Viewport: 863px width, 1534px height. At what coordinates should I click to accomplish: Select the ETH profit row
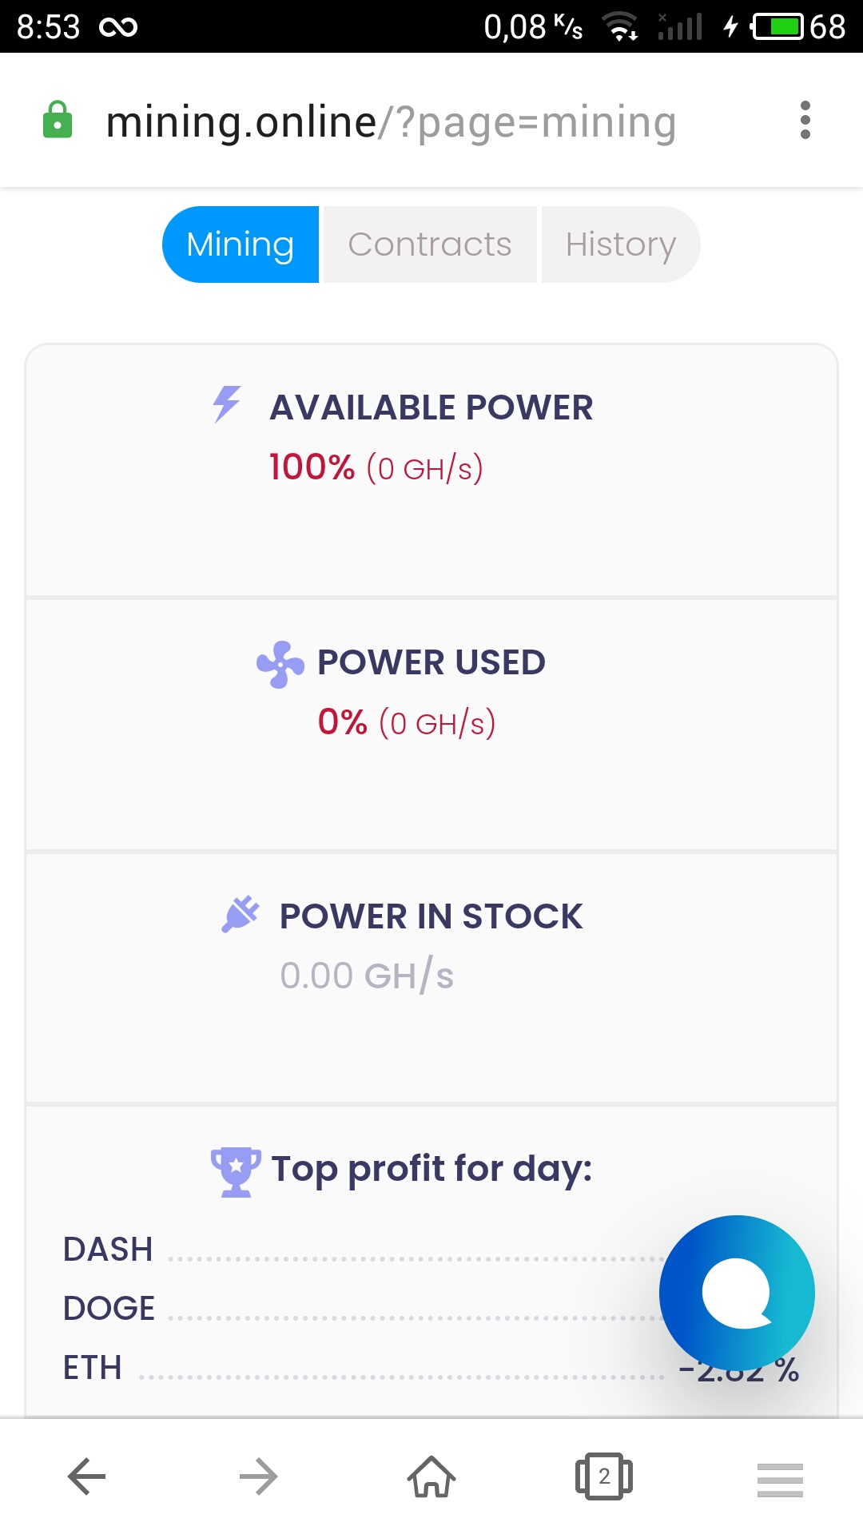click(93, 1368)
